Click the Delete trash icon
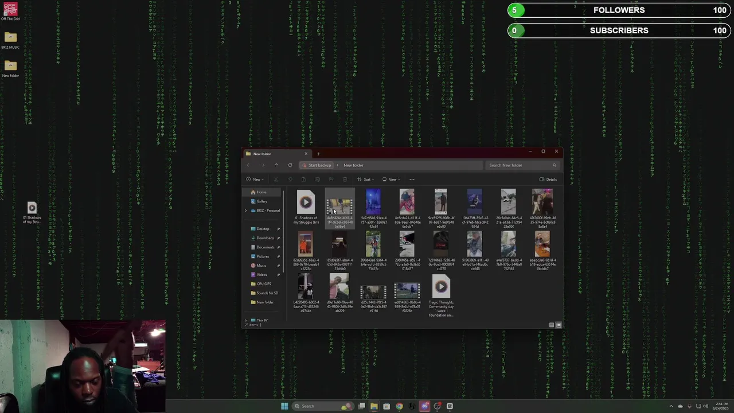Screen dimensions: 734x413 pyautogui.click(x=345, y=180)
